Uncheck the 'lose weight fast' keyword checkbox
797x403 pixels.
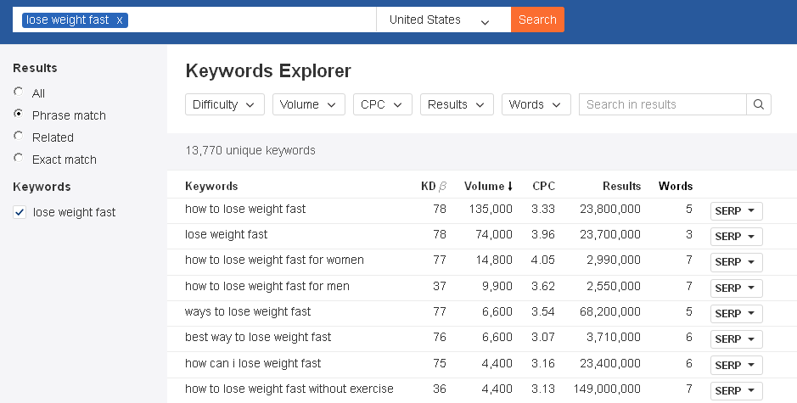(20, 212)
